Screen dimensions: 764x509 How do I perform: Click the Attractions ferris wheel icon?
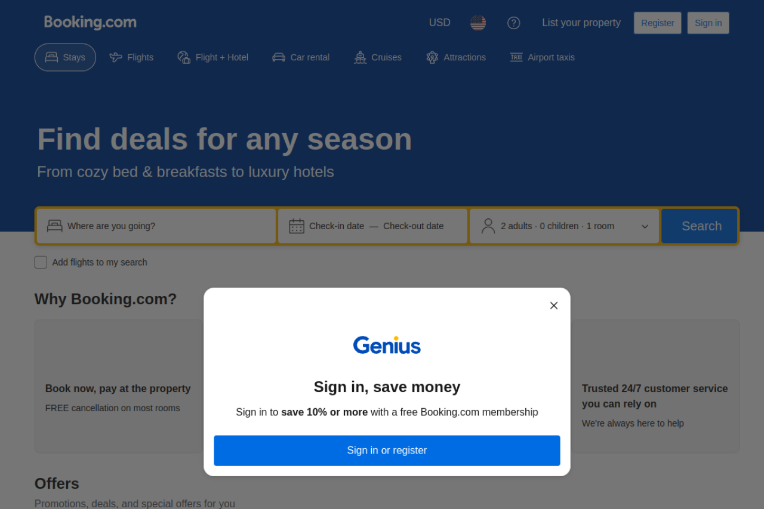[x=432, y=57]
